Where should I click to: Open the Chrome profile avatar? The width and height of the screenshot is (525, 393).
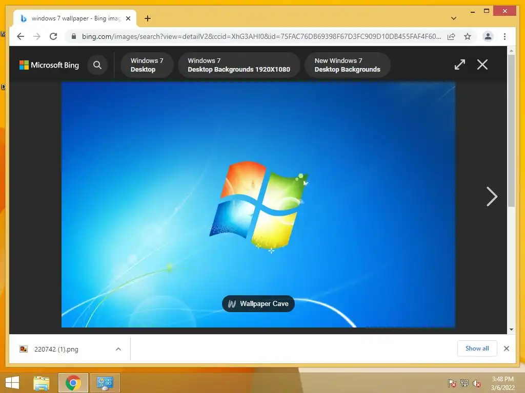click(x=488, y=36)
